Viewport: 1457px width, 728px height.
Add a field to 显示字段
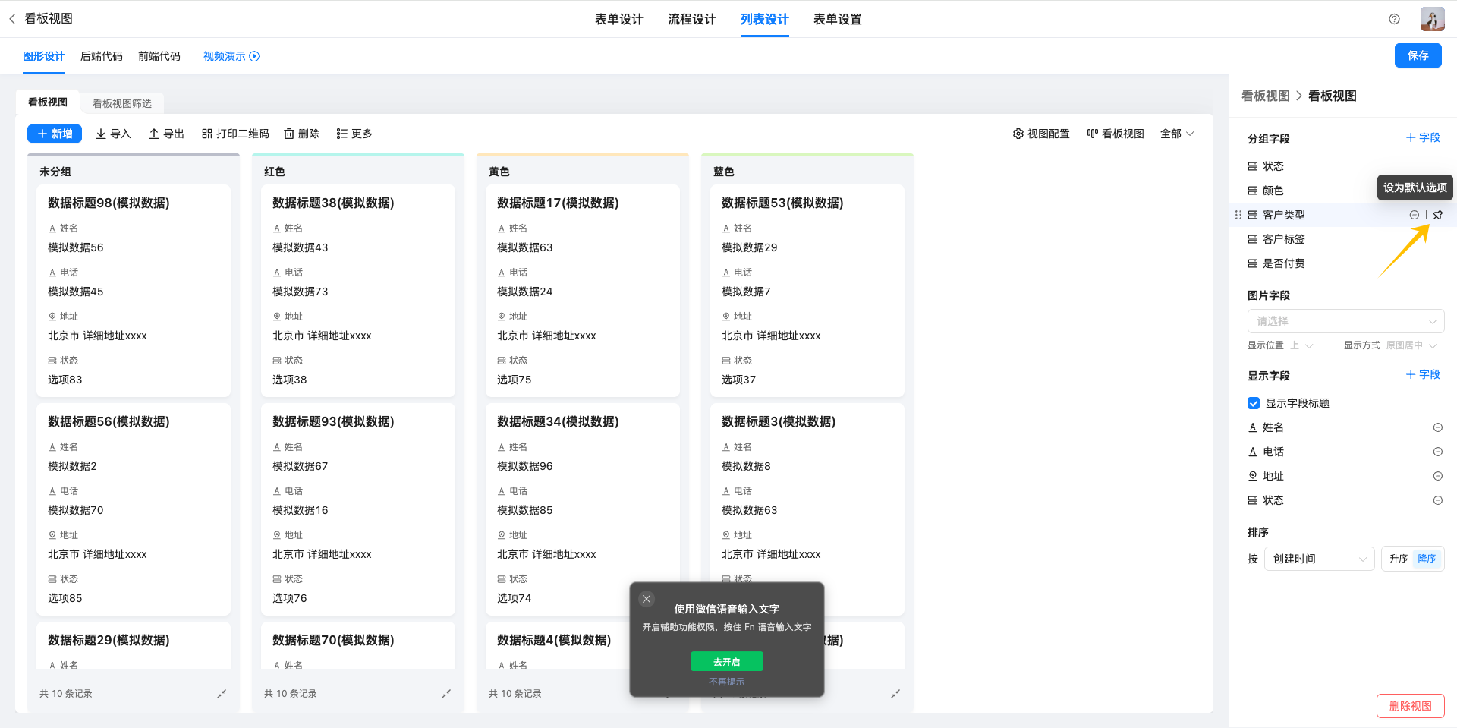point(1423,374)
